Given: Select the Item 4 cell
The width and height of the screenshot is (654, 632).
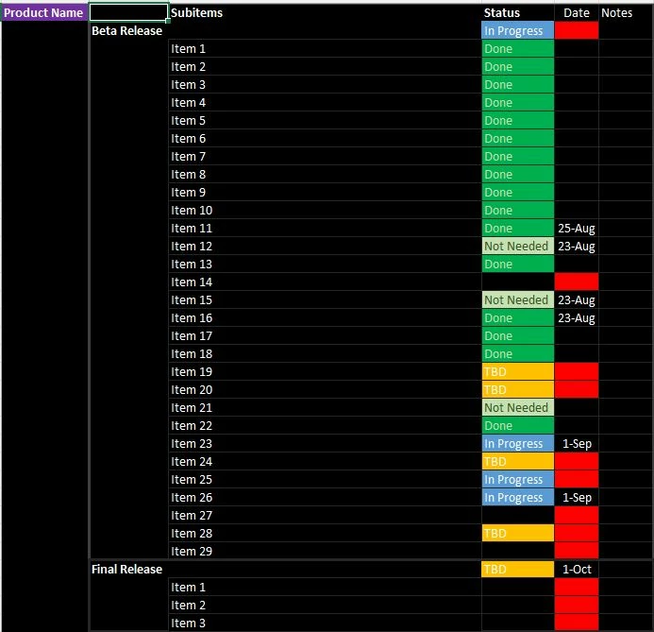Looking at the screenshot, I should click(x=325, y=103).
